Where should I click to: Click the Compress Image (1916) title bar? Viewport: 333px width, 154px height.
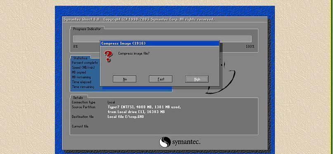tap(160, 43)
